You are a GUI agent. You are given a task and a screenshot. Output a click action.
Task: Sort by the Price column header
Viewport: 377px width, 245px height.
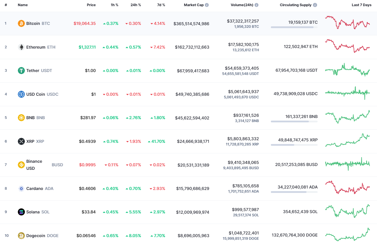click(x=91, y=5)
